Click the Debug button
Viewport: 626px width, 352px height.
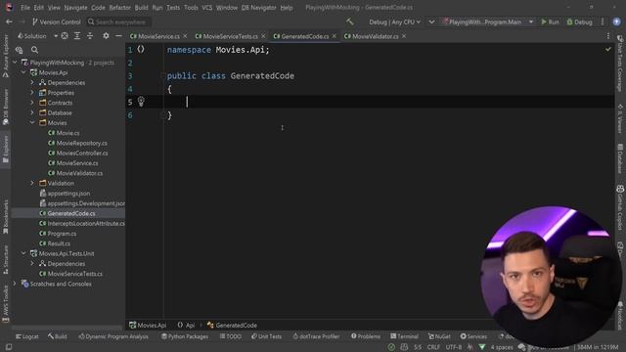(580, 22)
